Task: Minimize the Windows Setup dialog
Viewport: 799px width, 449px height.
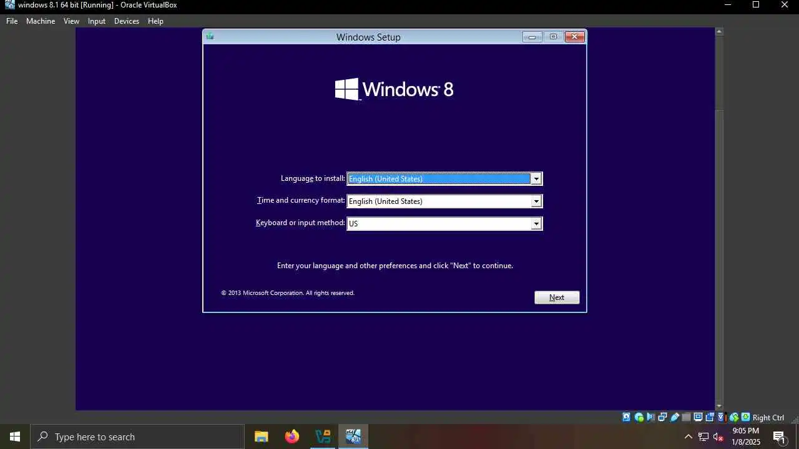Action: [x=532, y=37]
